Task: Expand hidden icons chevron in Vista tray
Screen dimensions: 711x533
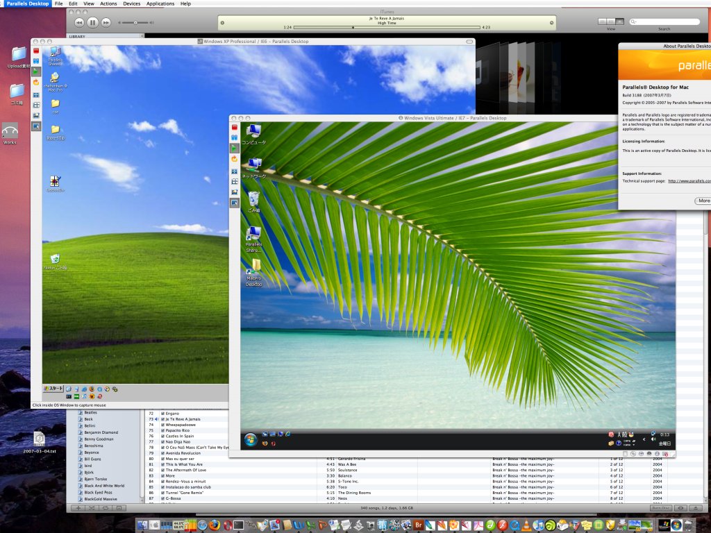Action: point(644,439)
